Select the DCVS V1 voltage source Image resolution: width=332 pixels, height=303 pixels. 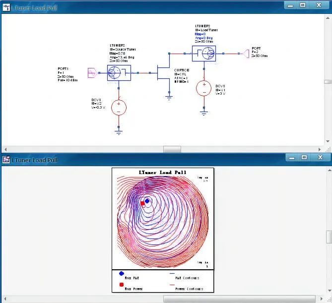pyautogui.click(x=203, y=88)
